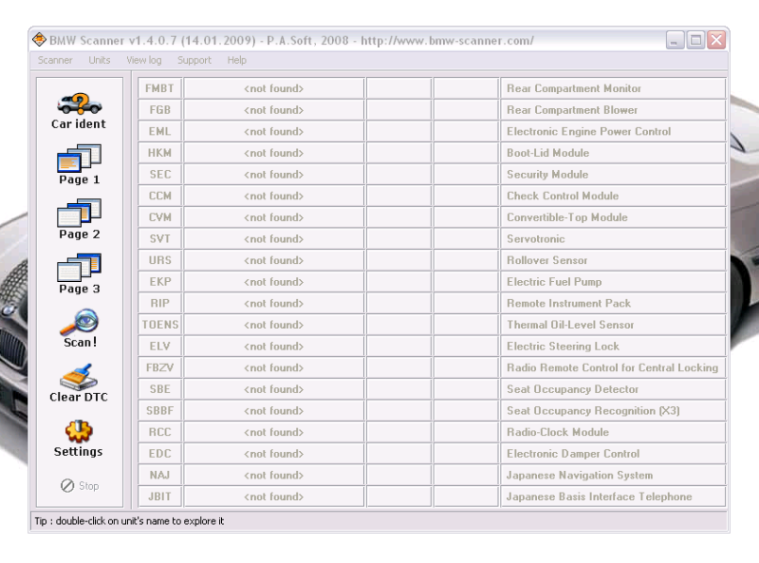The width and height of the screenshot is (759, 563).
Task: Click the status bar tip text
Action: 129,521
